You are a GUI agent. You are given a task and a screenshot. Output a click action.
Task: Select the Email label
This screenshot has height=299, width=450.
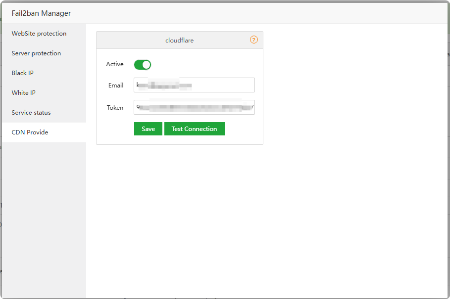(116, 85)
